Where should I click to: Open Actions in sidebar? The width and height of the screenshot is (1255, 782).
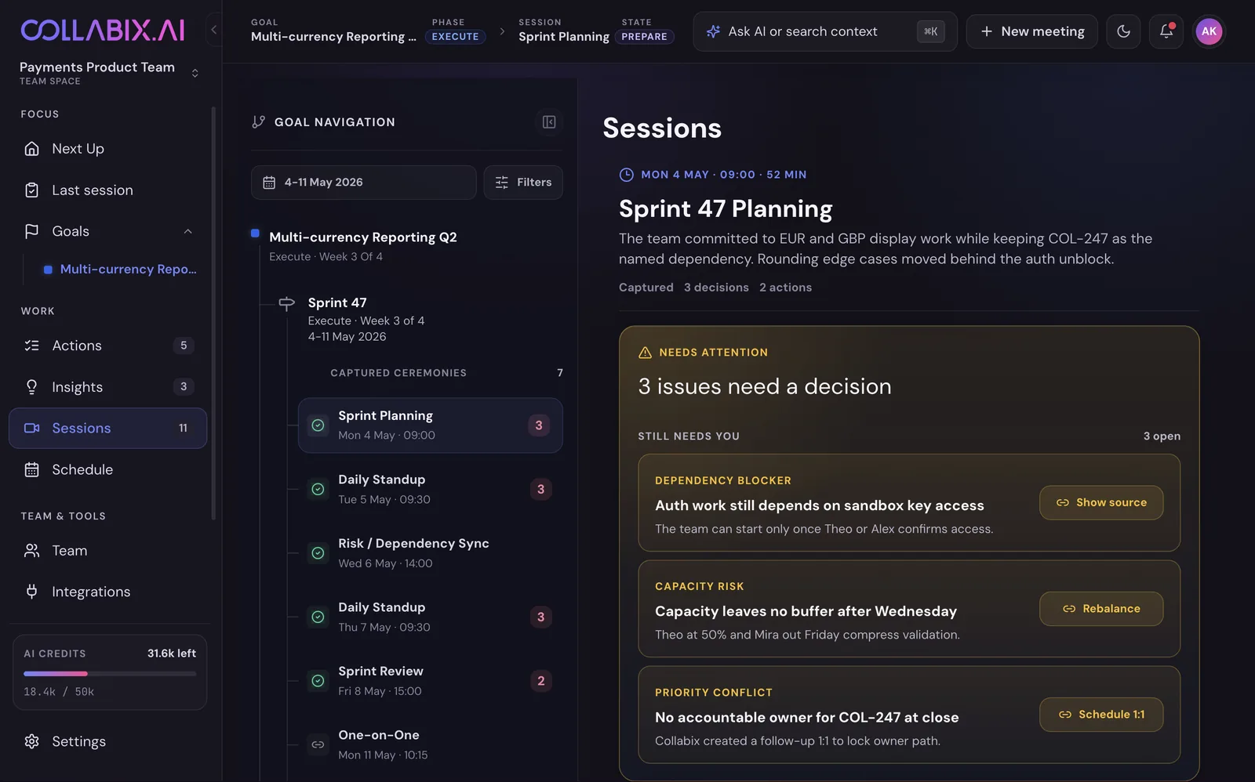pos(108,346)
